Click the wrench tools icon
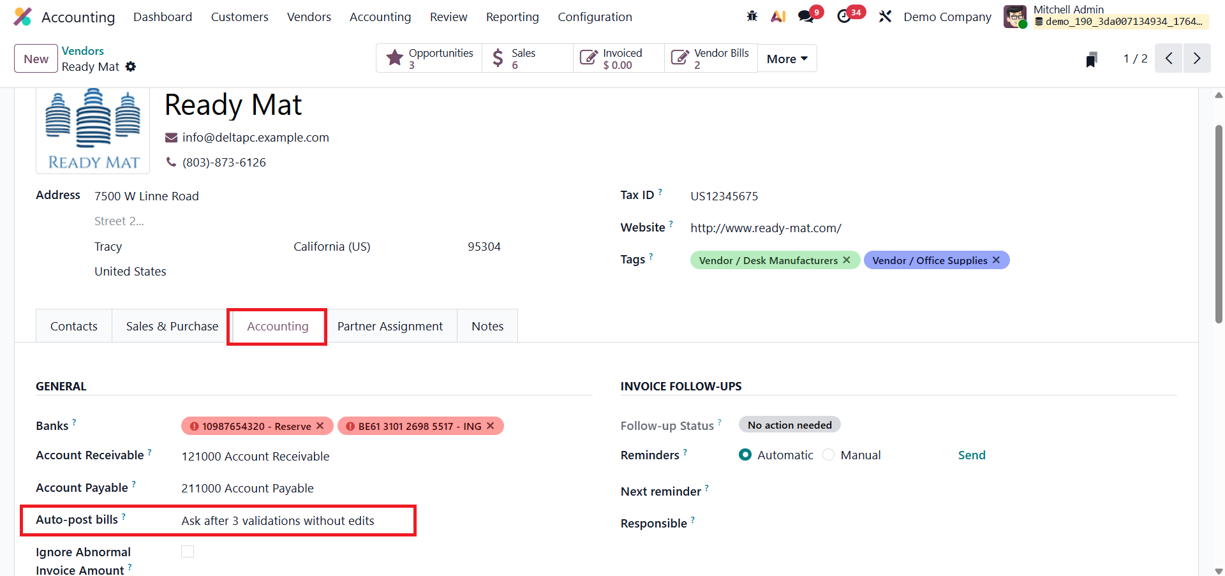 885,17
